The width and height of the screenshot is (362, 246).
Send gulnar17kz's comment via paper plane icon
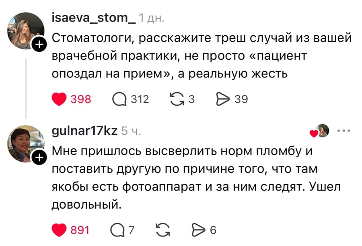[x=199, y=230]
